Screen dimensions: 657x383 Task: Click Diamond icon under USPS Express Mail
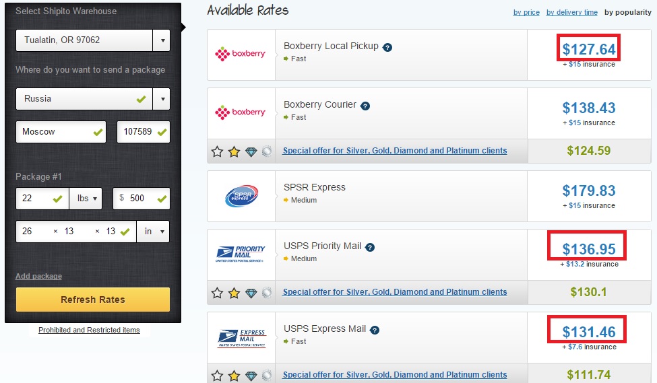251,376
